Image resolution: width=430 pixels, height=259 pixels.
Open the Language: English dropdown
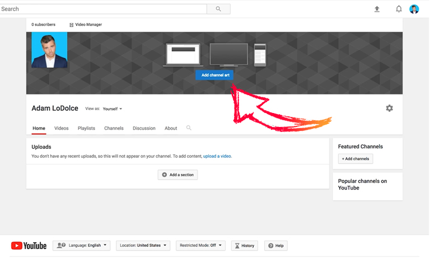[x=81, y=246]
